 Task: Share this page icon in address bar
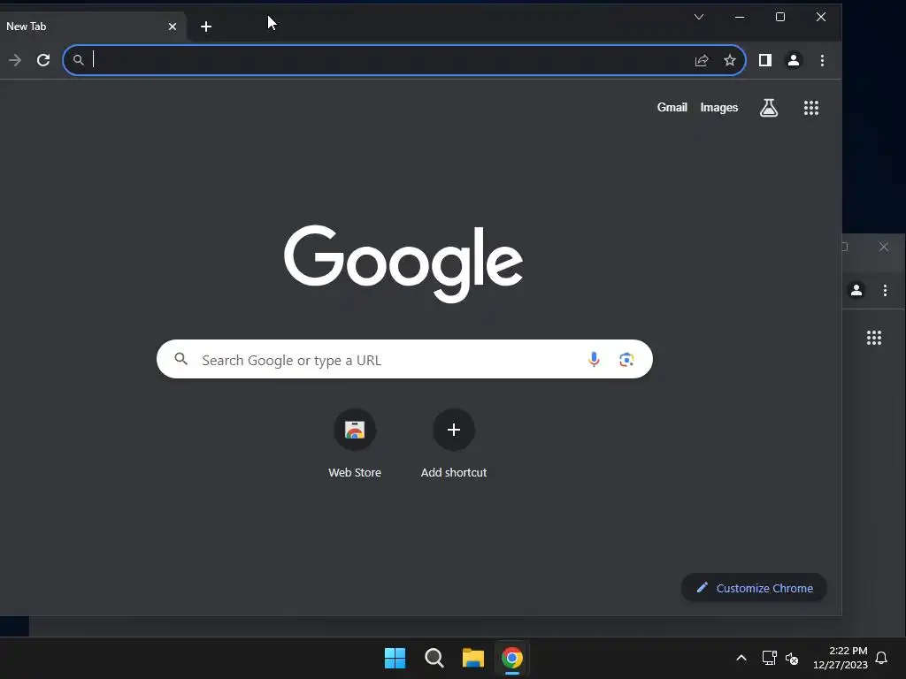(702, 60)
